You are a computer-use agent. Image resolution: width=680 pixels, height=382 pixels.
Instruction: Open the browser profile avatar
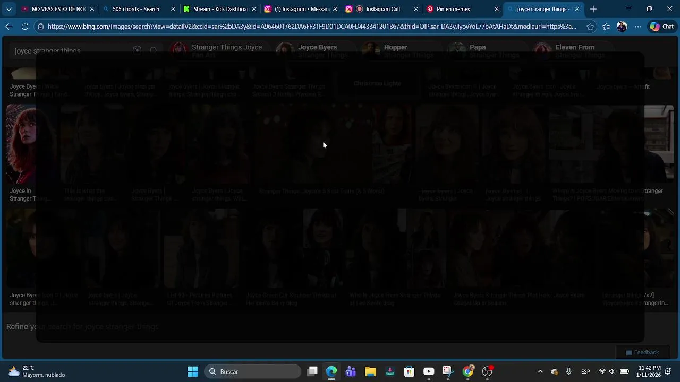[622, 26]
